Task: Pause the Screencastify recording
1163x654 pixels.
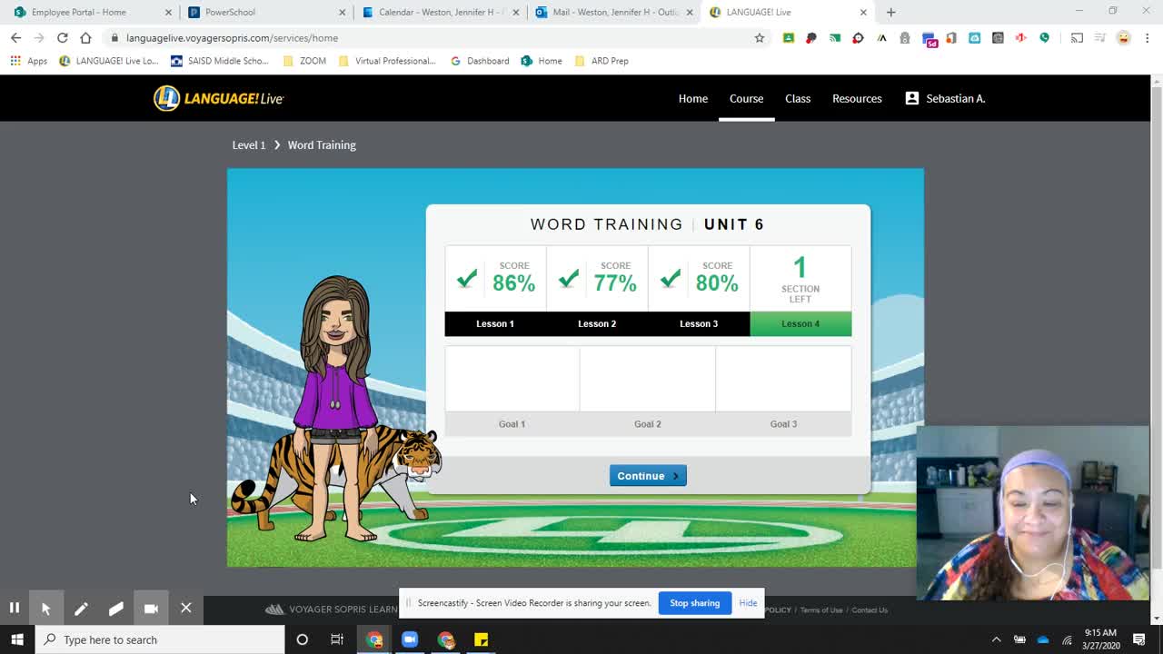Action: pyautogui.click(x=15, y=609)
